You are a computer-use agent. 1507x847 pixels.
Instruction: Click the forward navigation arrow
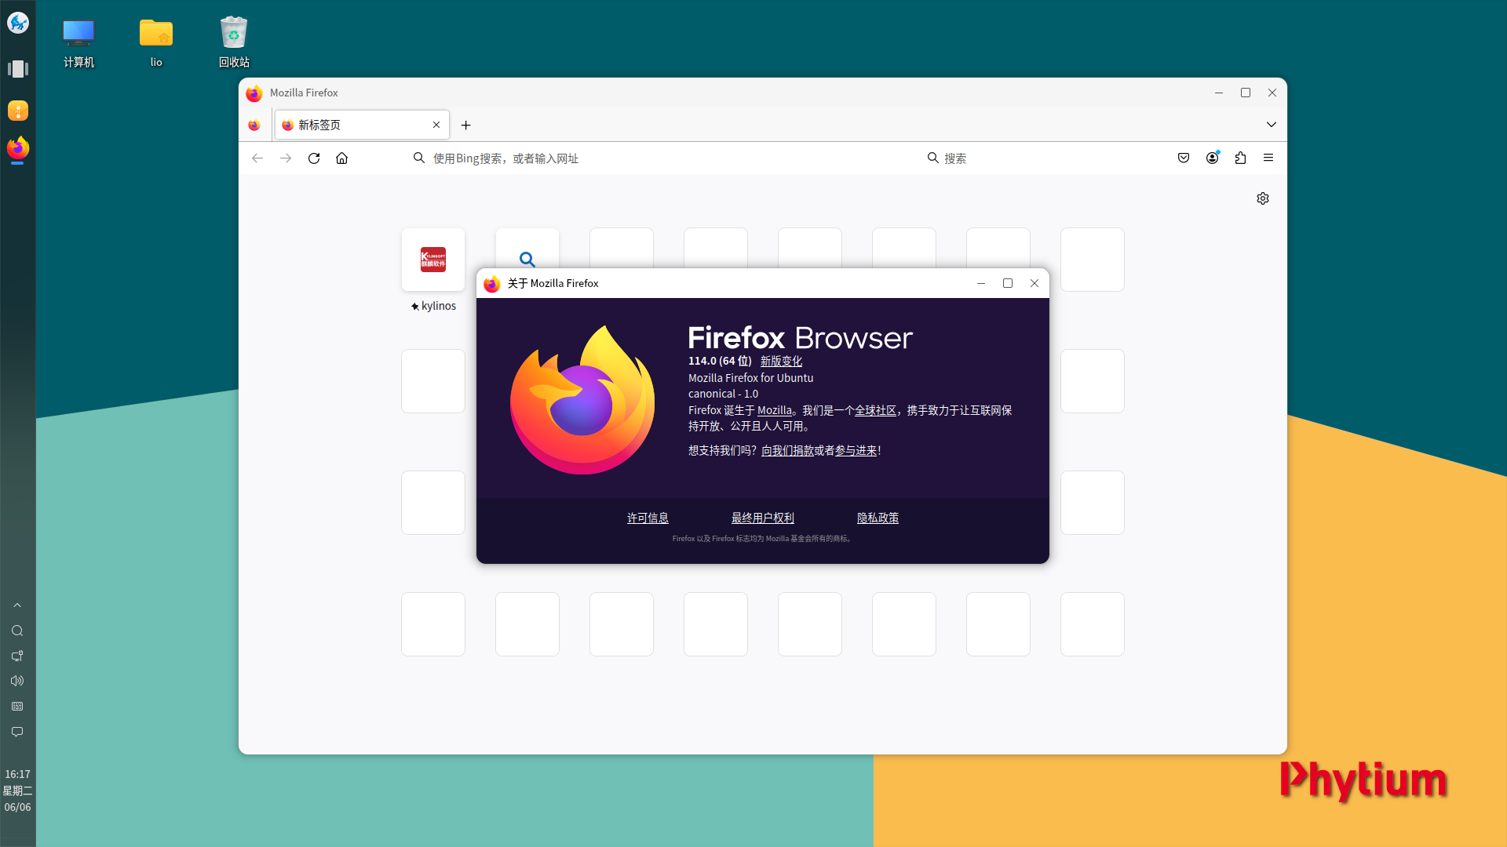click(x=286, y=158)
